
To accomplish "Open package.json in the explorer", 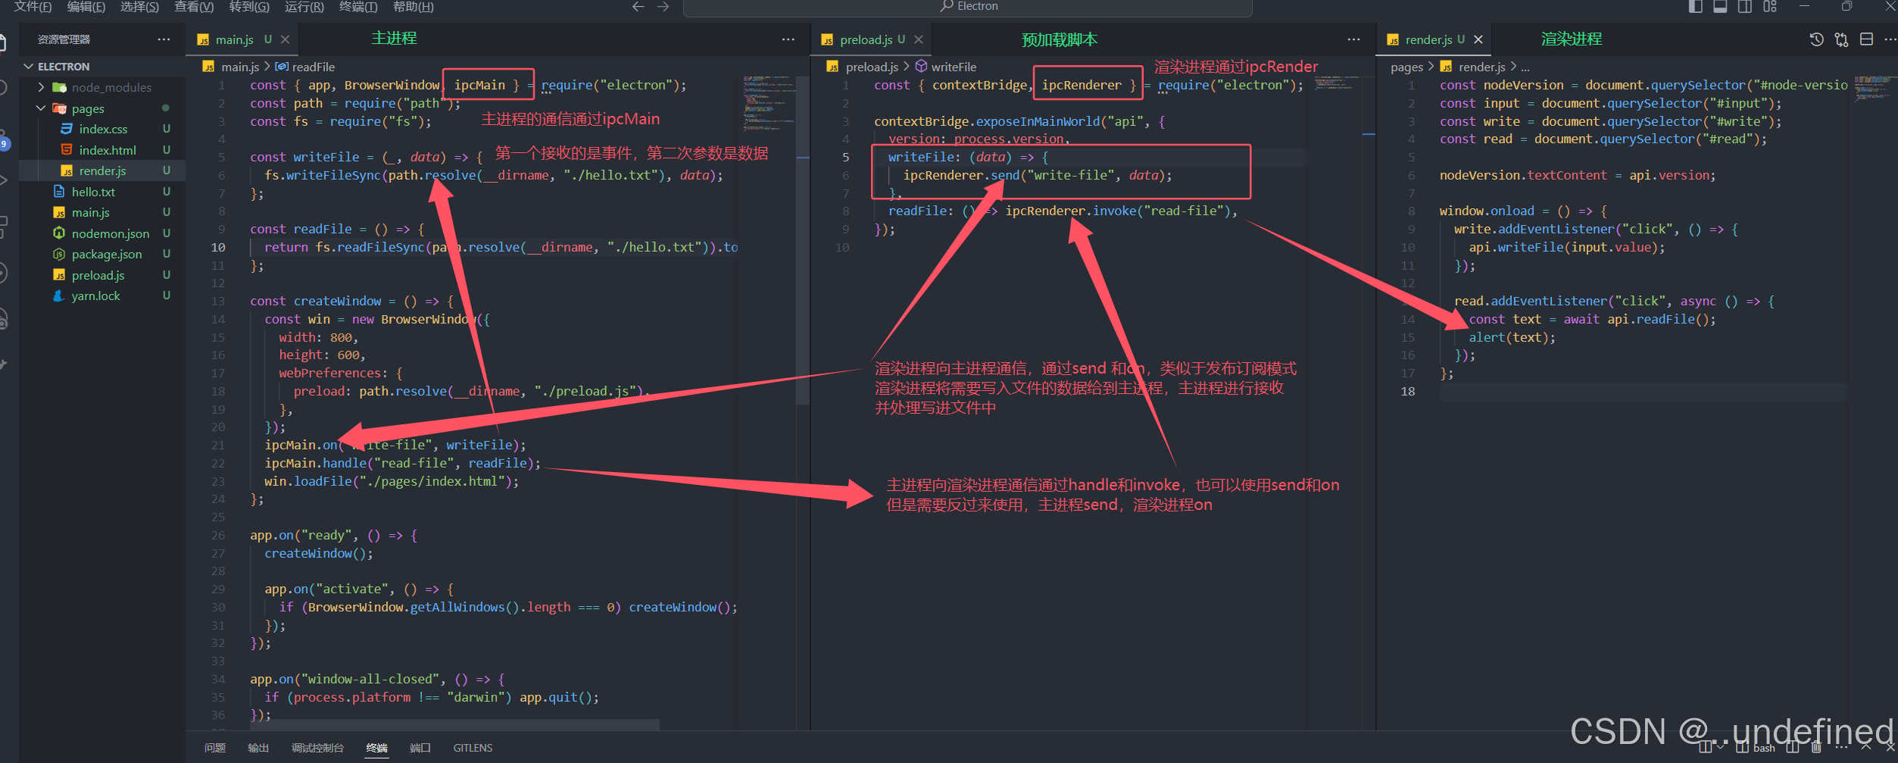I will tap(102, 254).
